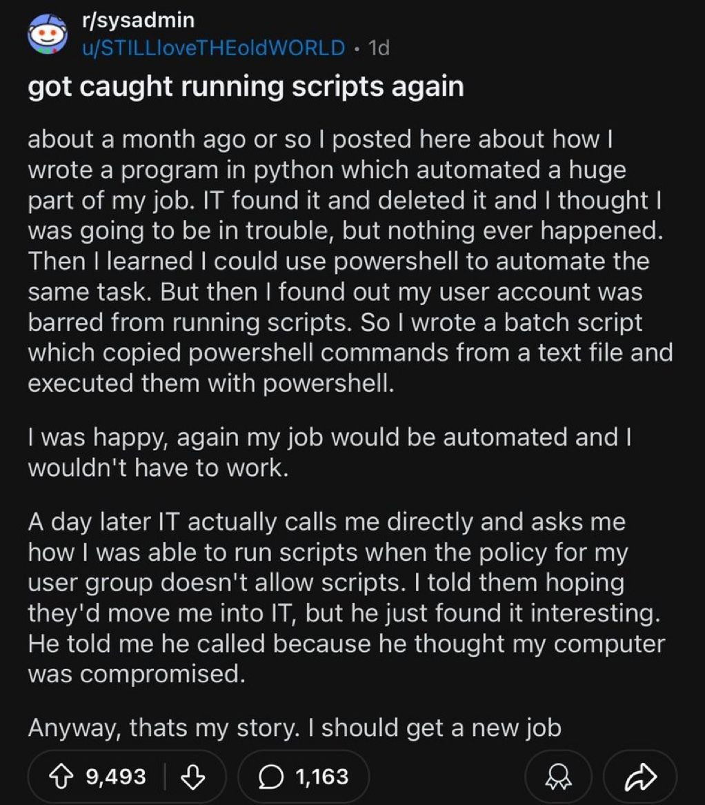The width and height of the screenshot is (705, 805).
Task: Click the divider between upvote count and downvote
Action: (164, 777)
